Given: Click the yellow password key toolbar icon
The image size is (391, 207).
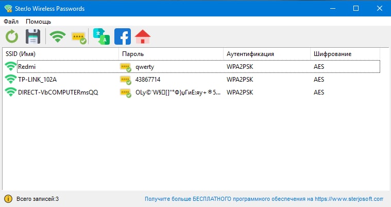Looking at the screenshot, I should coord(79,38).
